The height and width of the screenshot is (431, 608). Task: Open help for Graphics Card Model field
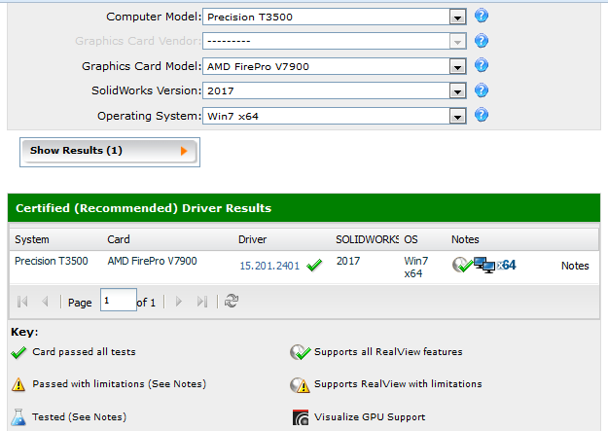click(x=482, y=65)
